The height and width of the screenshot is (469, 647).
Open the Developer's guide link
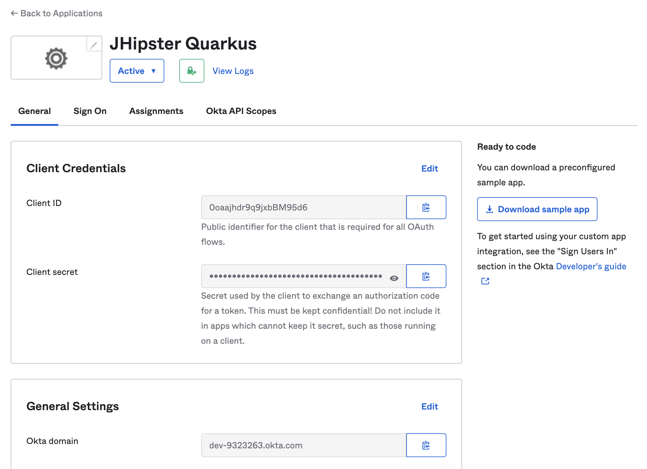click(x=591, y=266)
